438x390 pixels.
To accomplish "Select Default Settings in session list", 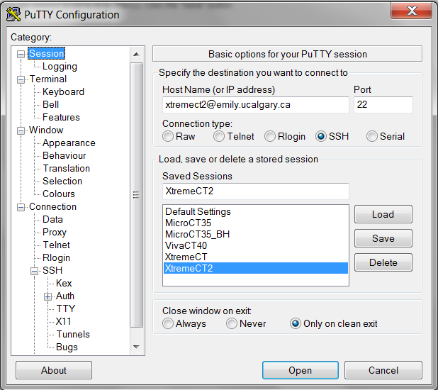I will click(x=256, y=211).
